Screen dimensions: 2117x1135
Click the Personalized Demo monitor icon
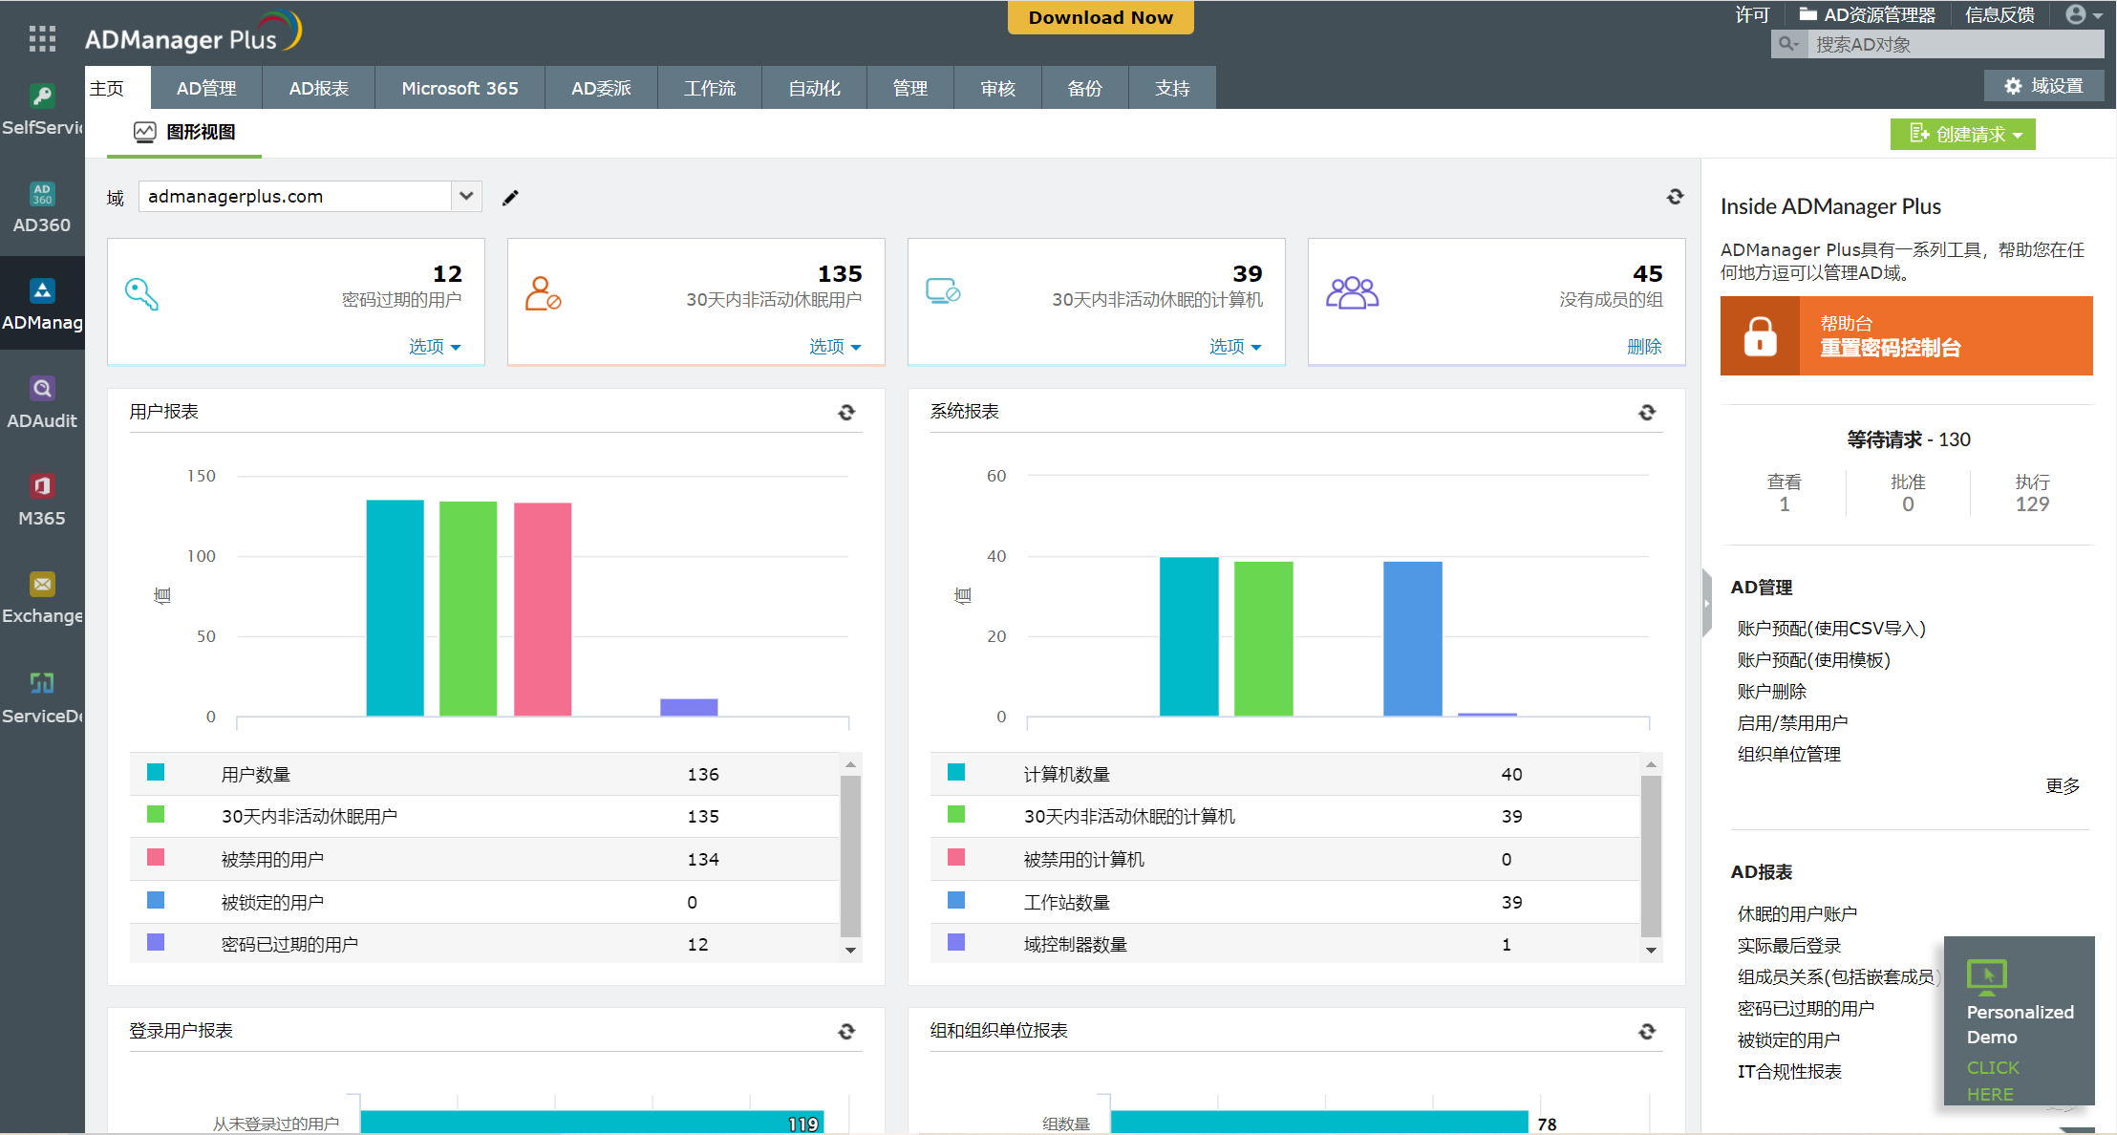tap(1987, 977)
